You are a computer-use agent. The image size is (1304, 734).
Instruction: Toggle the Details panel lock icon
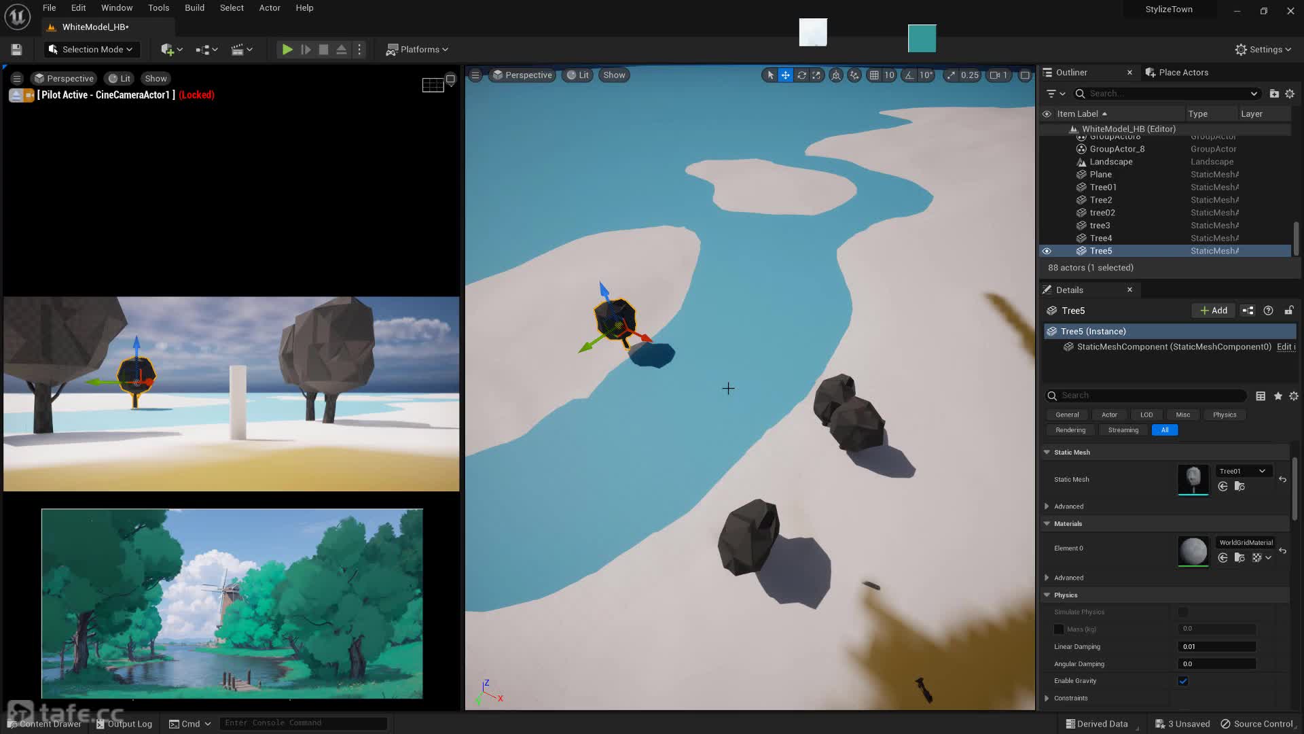coord(1288,311)
